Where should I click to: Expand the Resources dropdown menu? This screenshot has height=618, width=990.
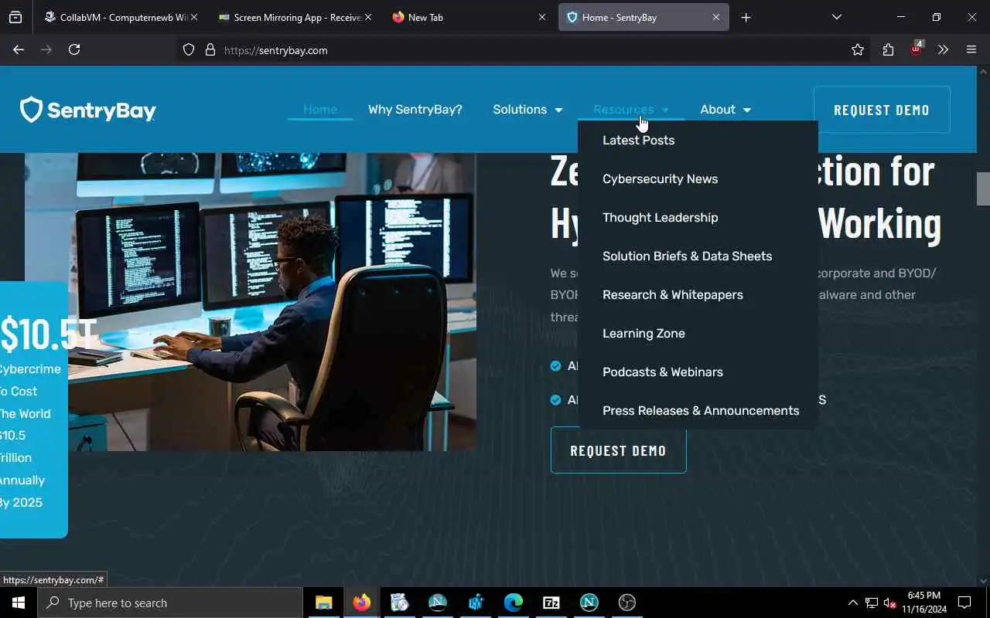[631, 110]
